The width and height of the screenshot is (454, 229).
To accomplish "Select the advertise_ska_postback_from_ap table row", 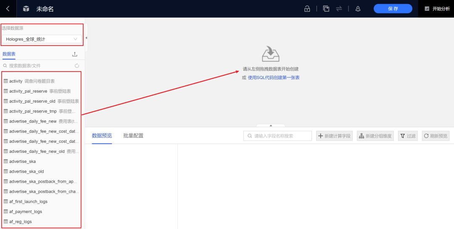I will [x=41, y=181].
